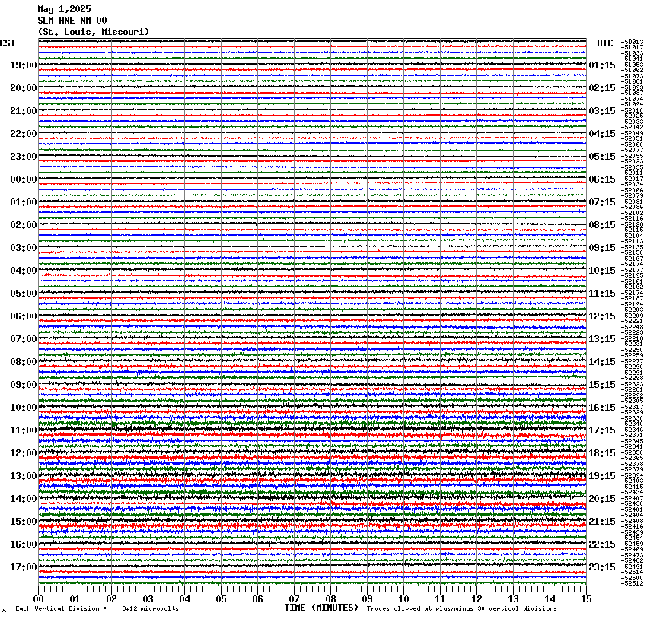Select the 23:00 CST row label
Image resolution: width=647 pixels, height=619 pixels.
[x=24, y=157]
